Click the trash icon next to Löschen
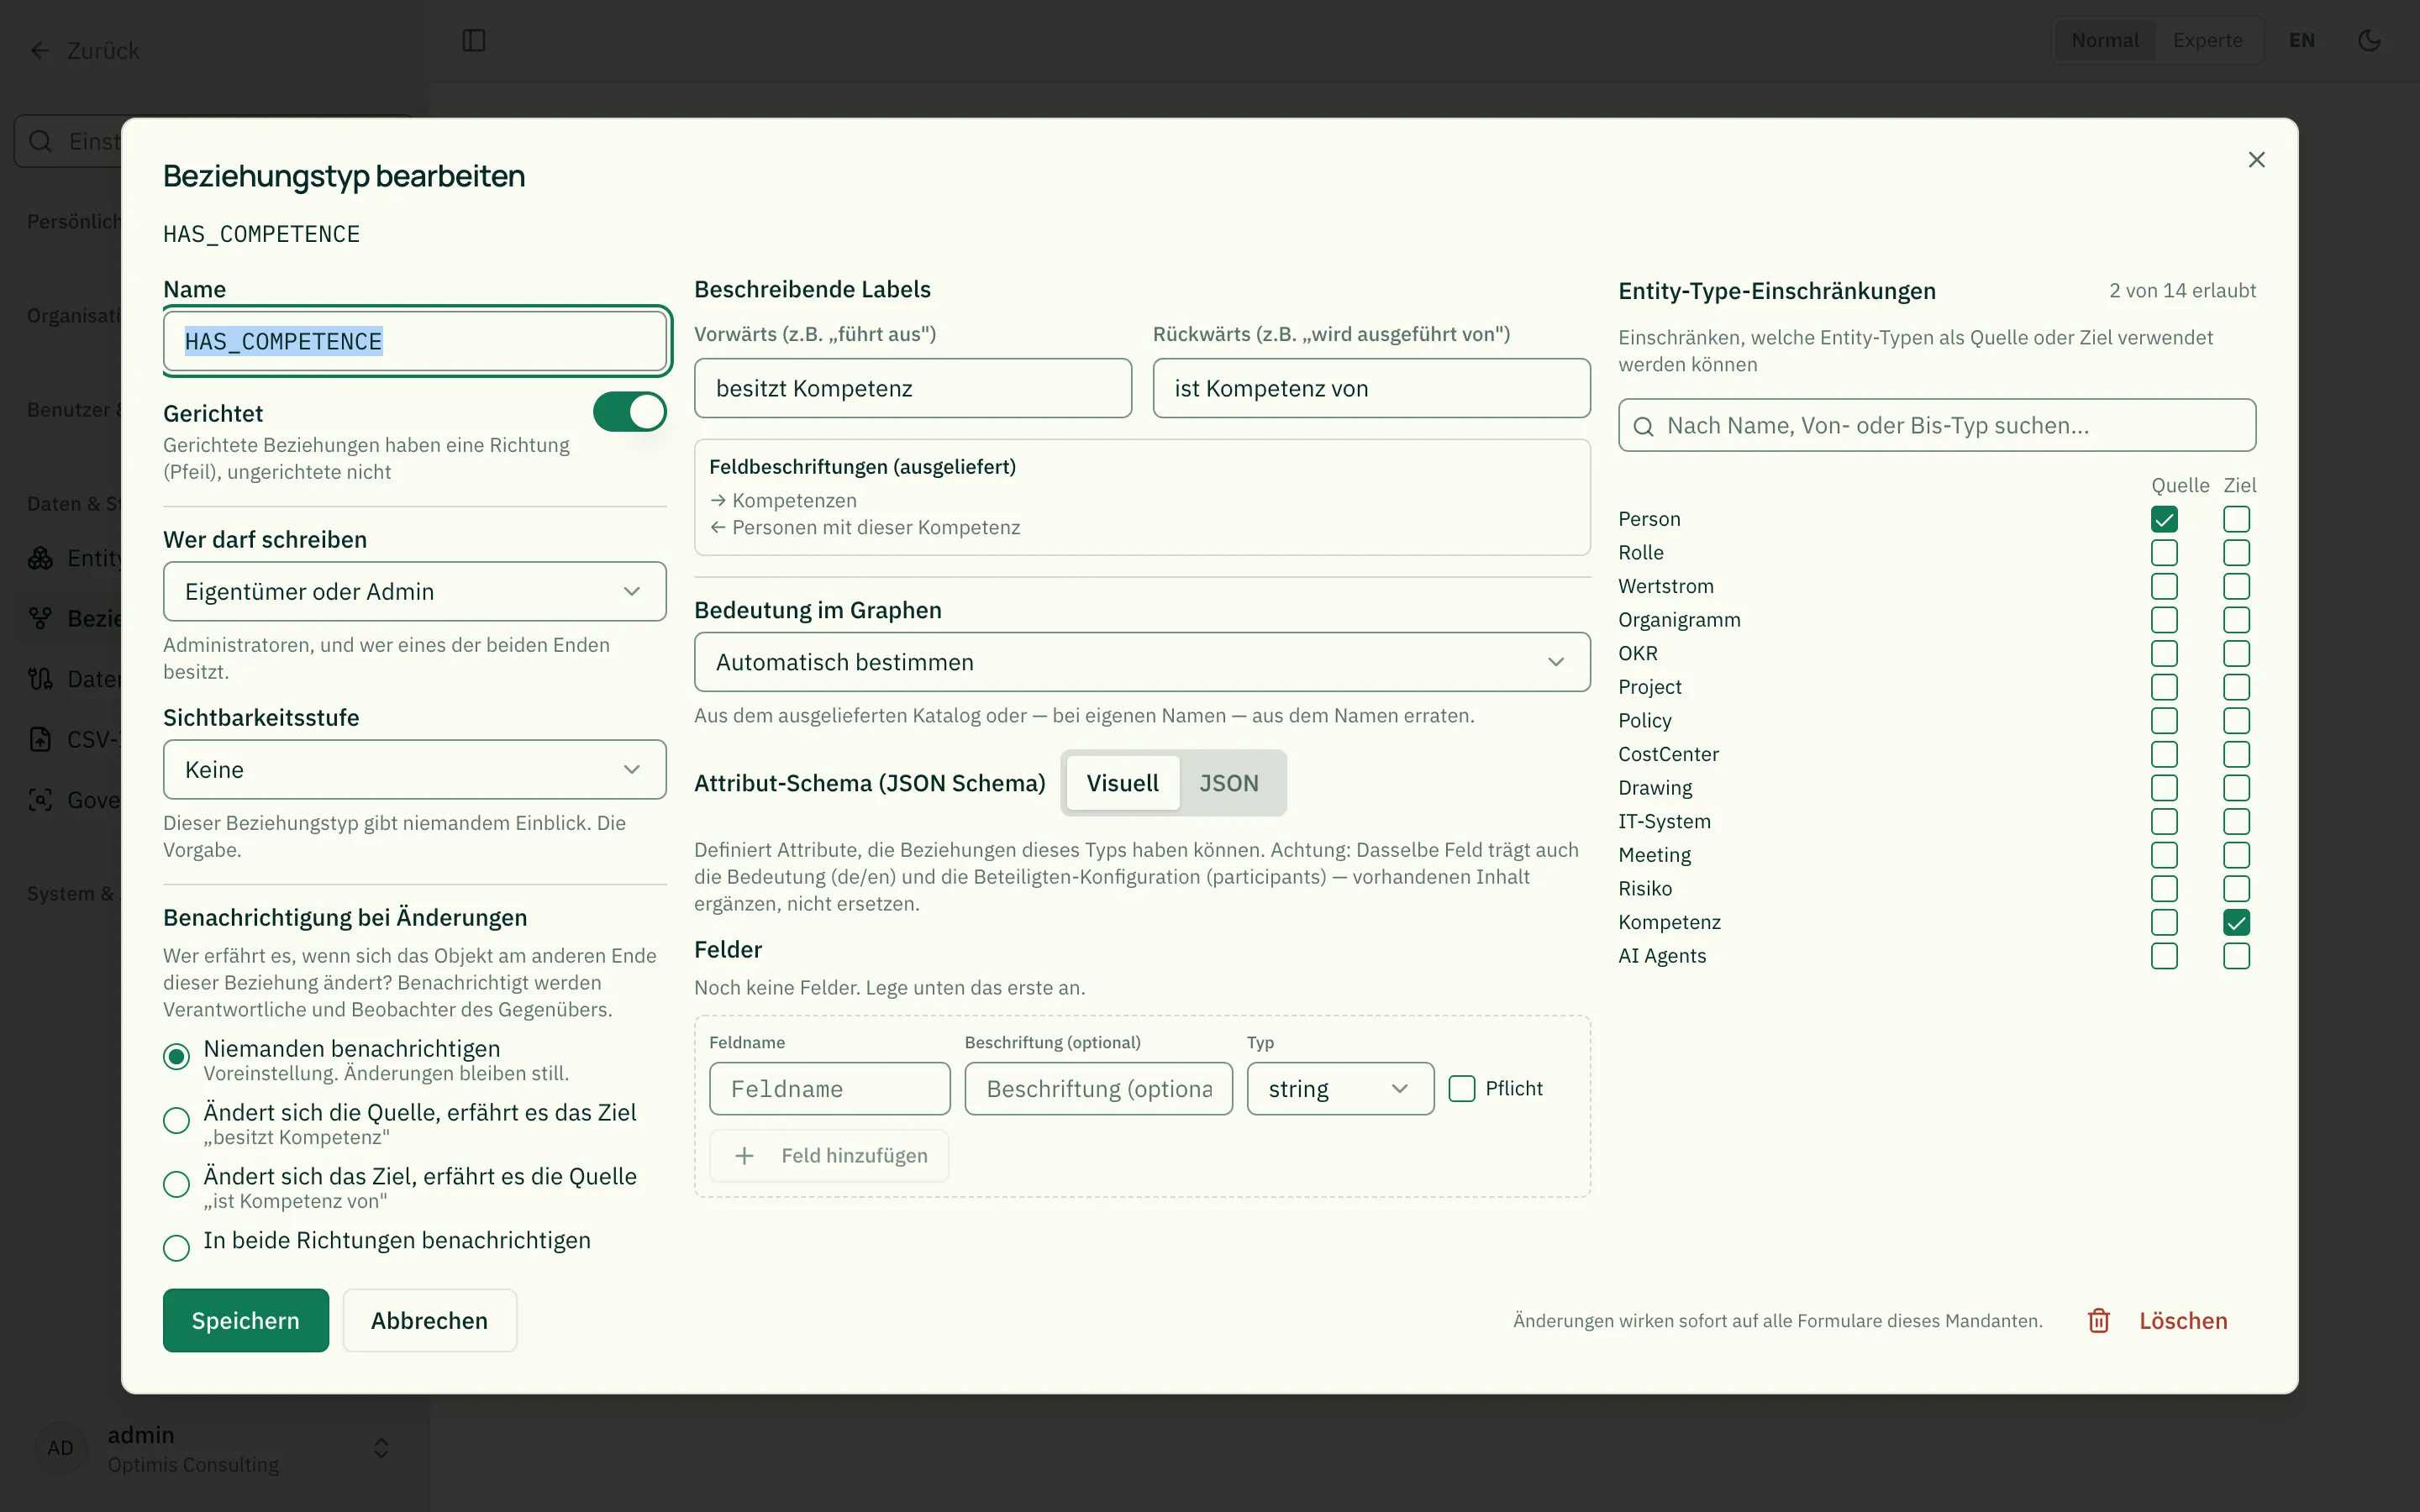The image size is (2420, 1512). tap(2098, 1320)
